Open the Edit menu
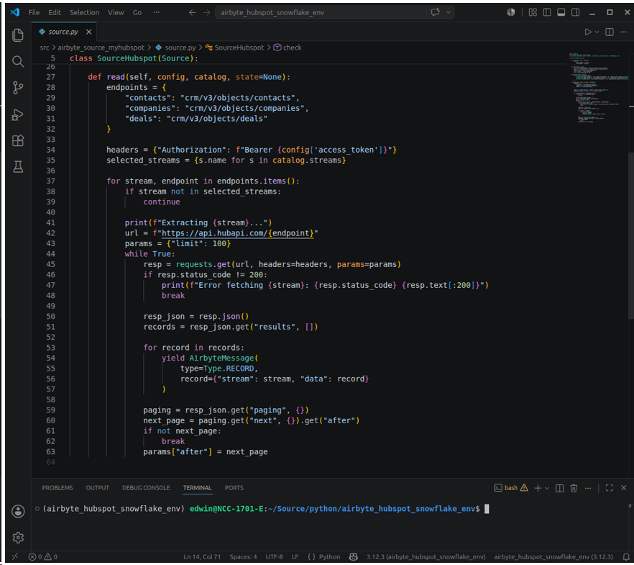 (55, 12)
